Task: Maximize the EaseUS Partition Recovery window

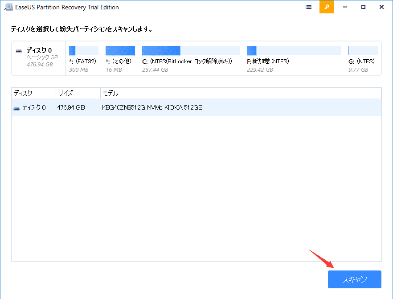Action: point(363,7)
